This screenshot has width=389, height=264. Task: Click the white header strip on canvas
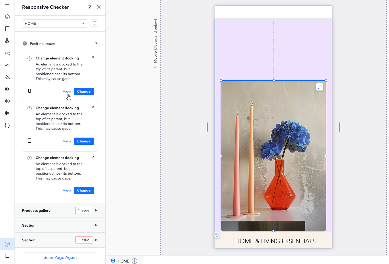(x=273, y=12)
